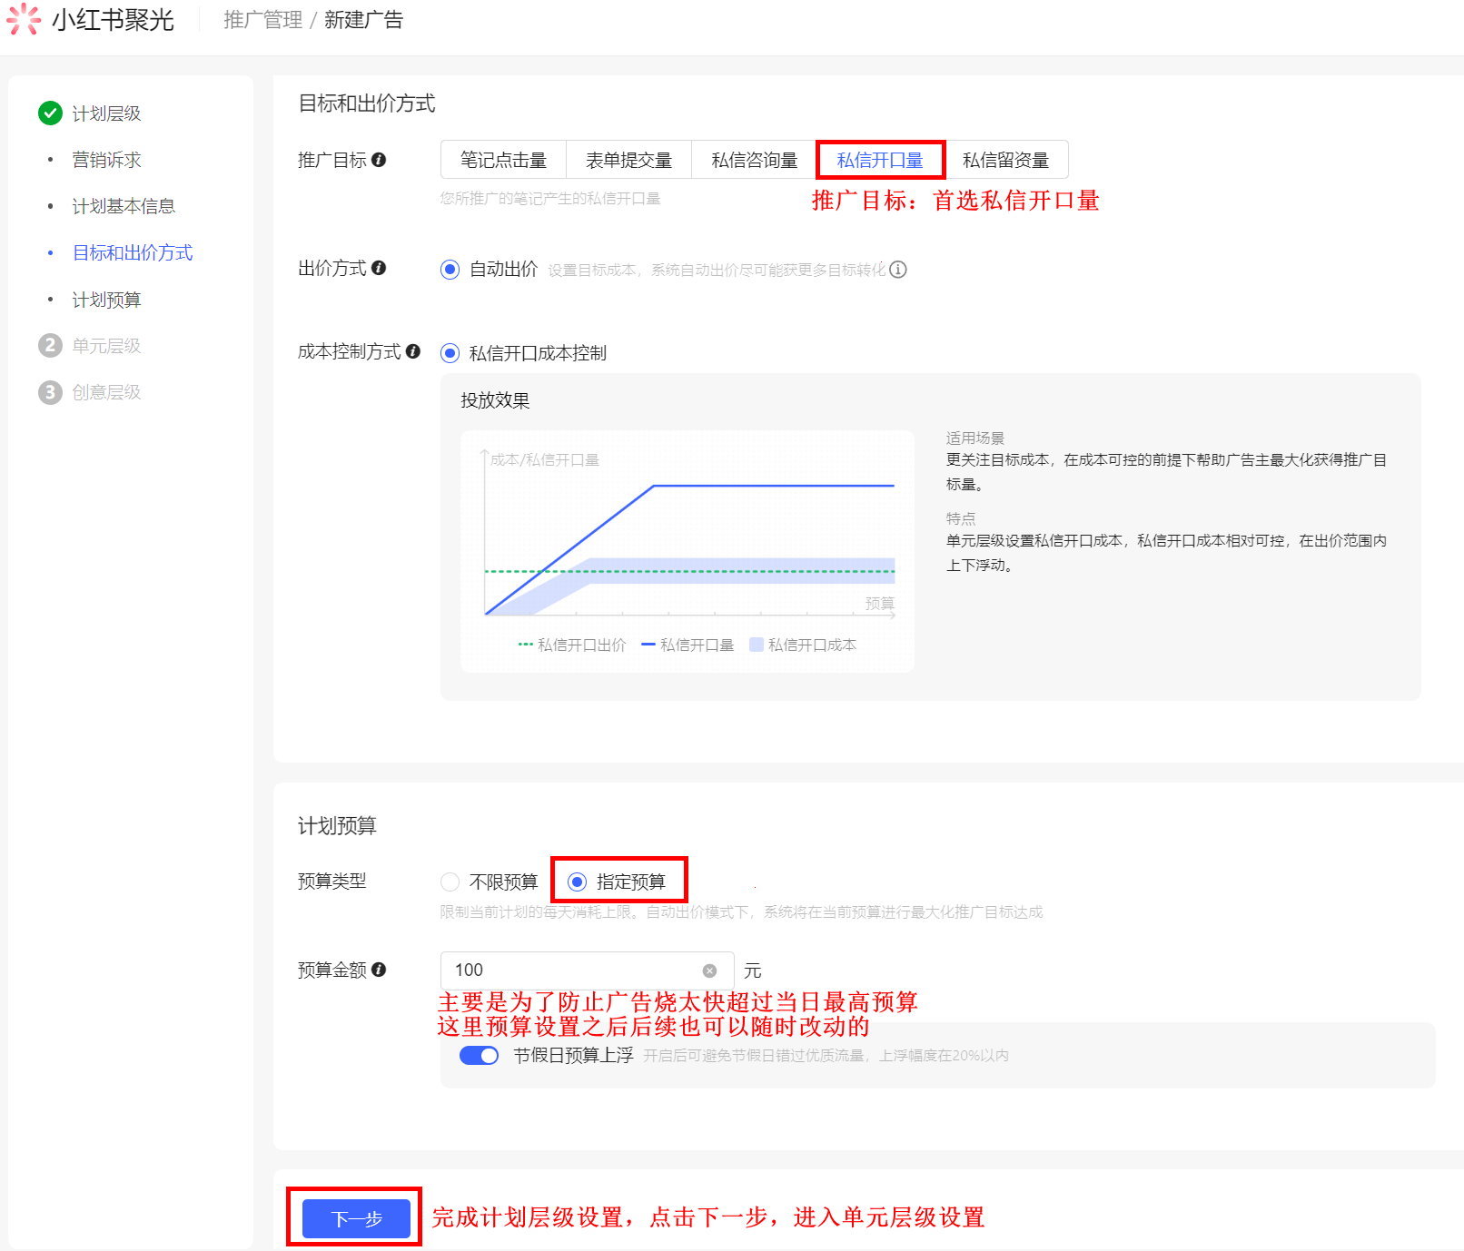
Task: Jump to 目标和出价方式 section in sidebar
Action: 133,252
